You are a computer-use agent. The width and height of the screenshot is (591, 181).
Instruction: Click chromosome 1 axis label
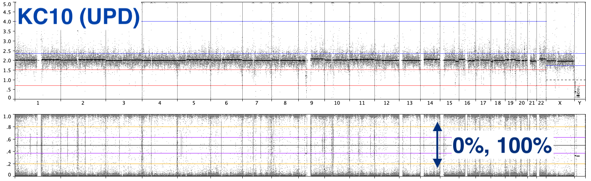point(37,103)
